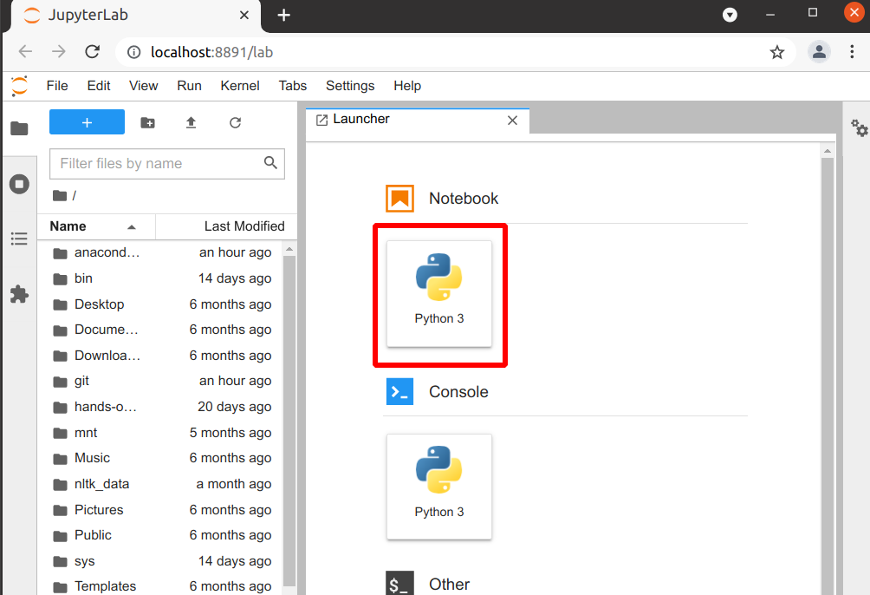The image size is (870, 595).
Task: Open the browser tab search dropdown arrow
Action: [x=730, y=15]
